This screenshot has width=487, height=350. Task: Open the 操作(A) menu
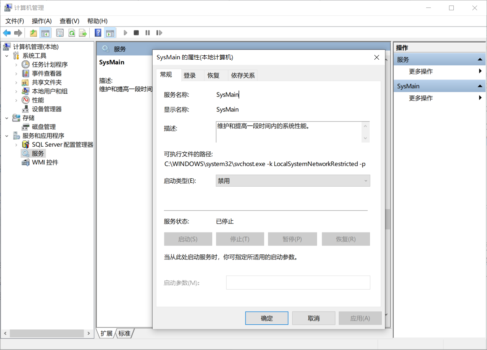(42, 21)
